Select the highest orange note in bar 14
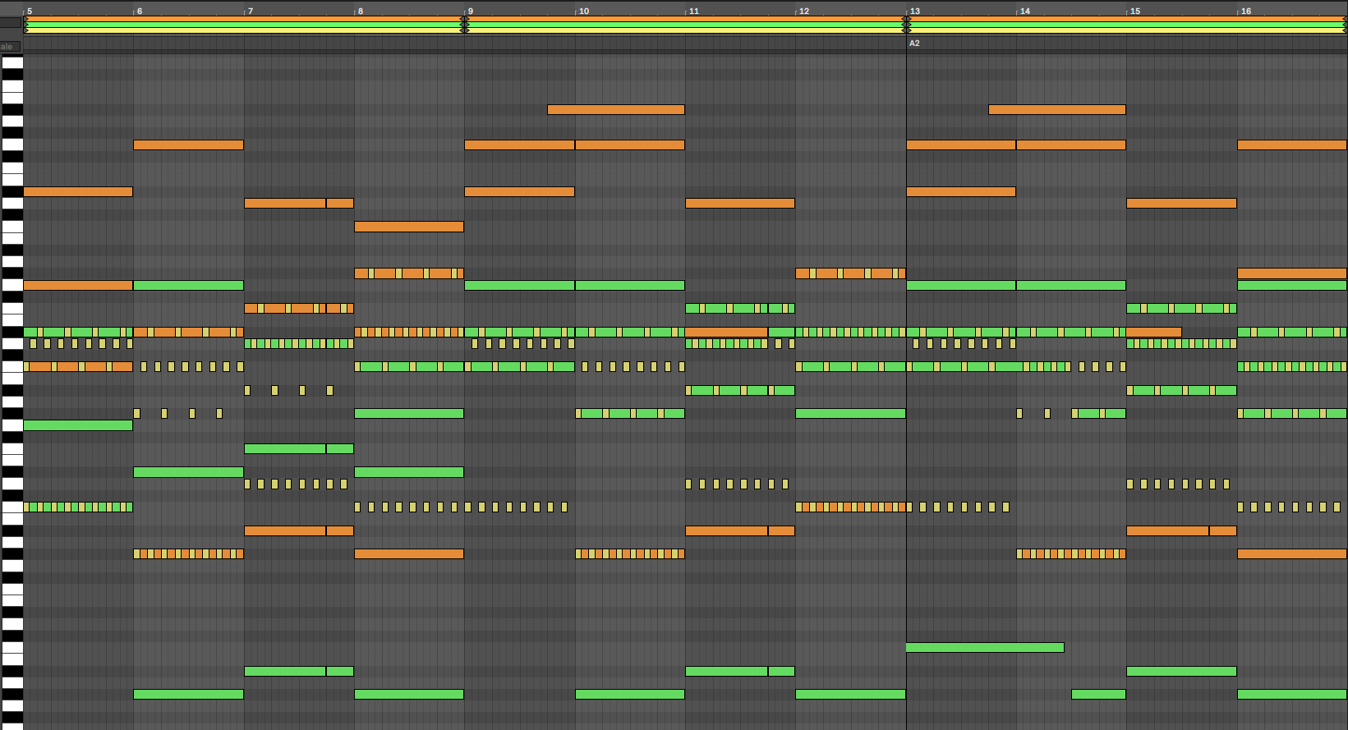Screen dimensions: 1348x730 [1056, 109]
